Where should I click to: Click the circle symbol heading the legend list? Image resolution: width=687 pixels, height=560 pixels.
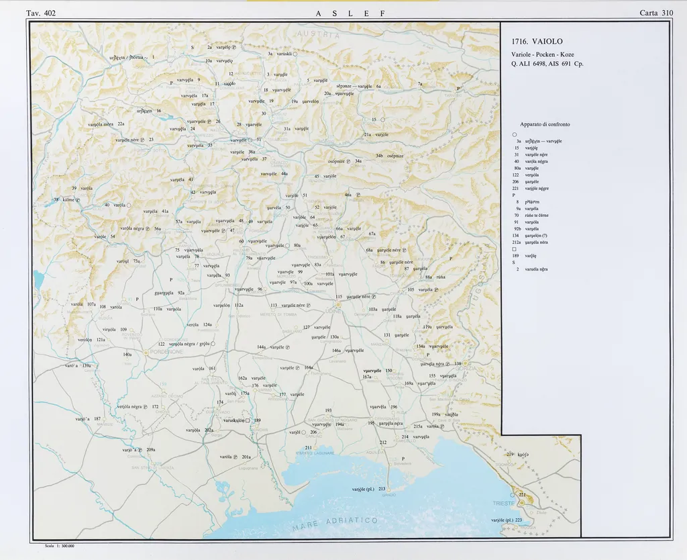coord(514,134)
